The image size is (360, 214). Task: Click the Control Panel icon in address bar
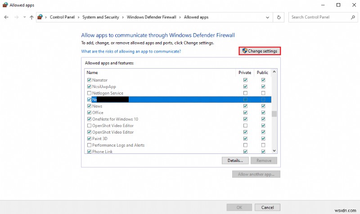pyautogui.click(x=40, y=17)
